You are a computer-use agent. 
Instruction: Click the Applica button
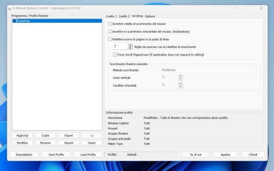point(225,154)
